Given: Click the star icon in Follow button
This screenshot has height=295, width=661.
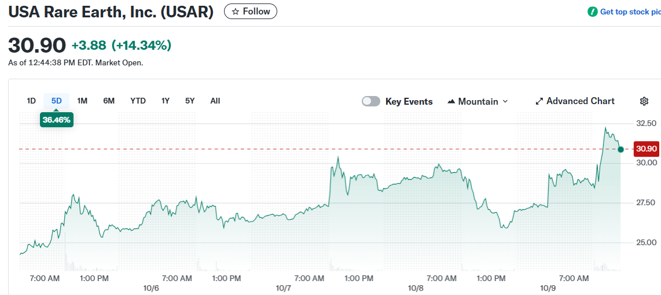Looking at the screenshot, I should [235, 12].
